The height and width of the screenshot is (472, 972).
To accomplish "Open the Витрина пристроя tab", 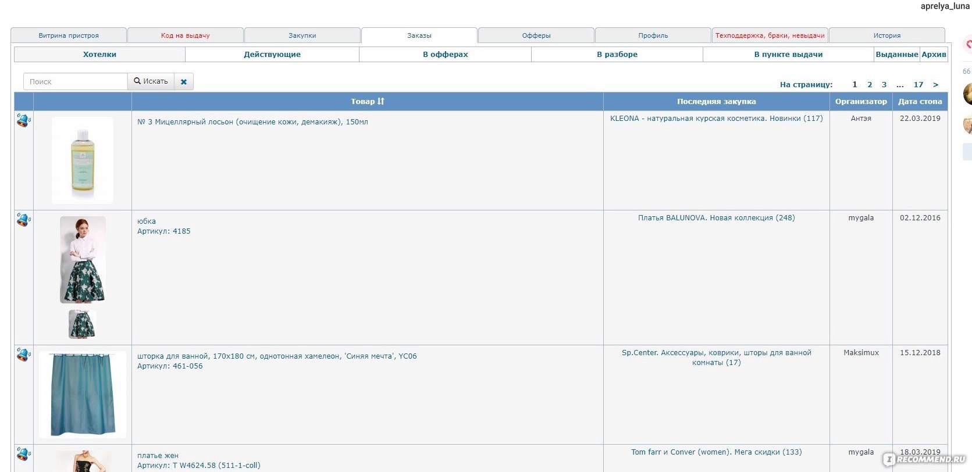I will [x=69, y=35].
